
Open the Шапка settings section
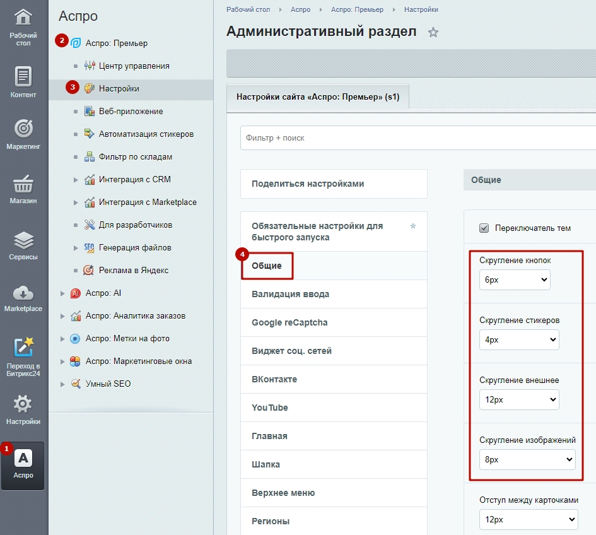click(x=334, y=464)
